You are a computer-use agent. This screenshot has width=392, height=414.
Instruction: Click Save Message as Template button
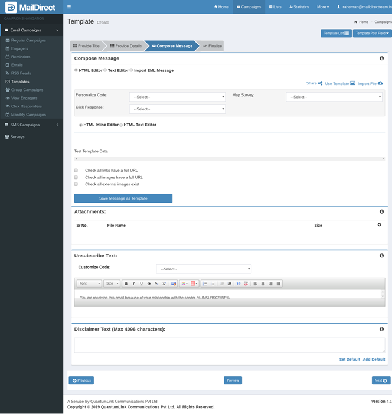point(123,198)
